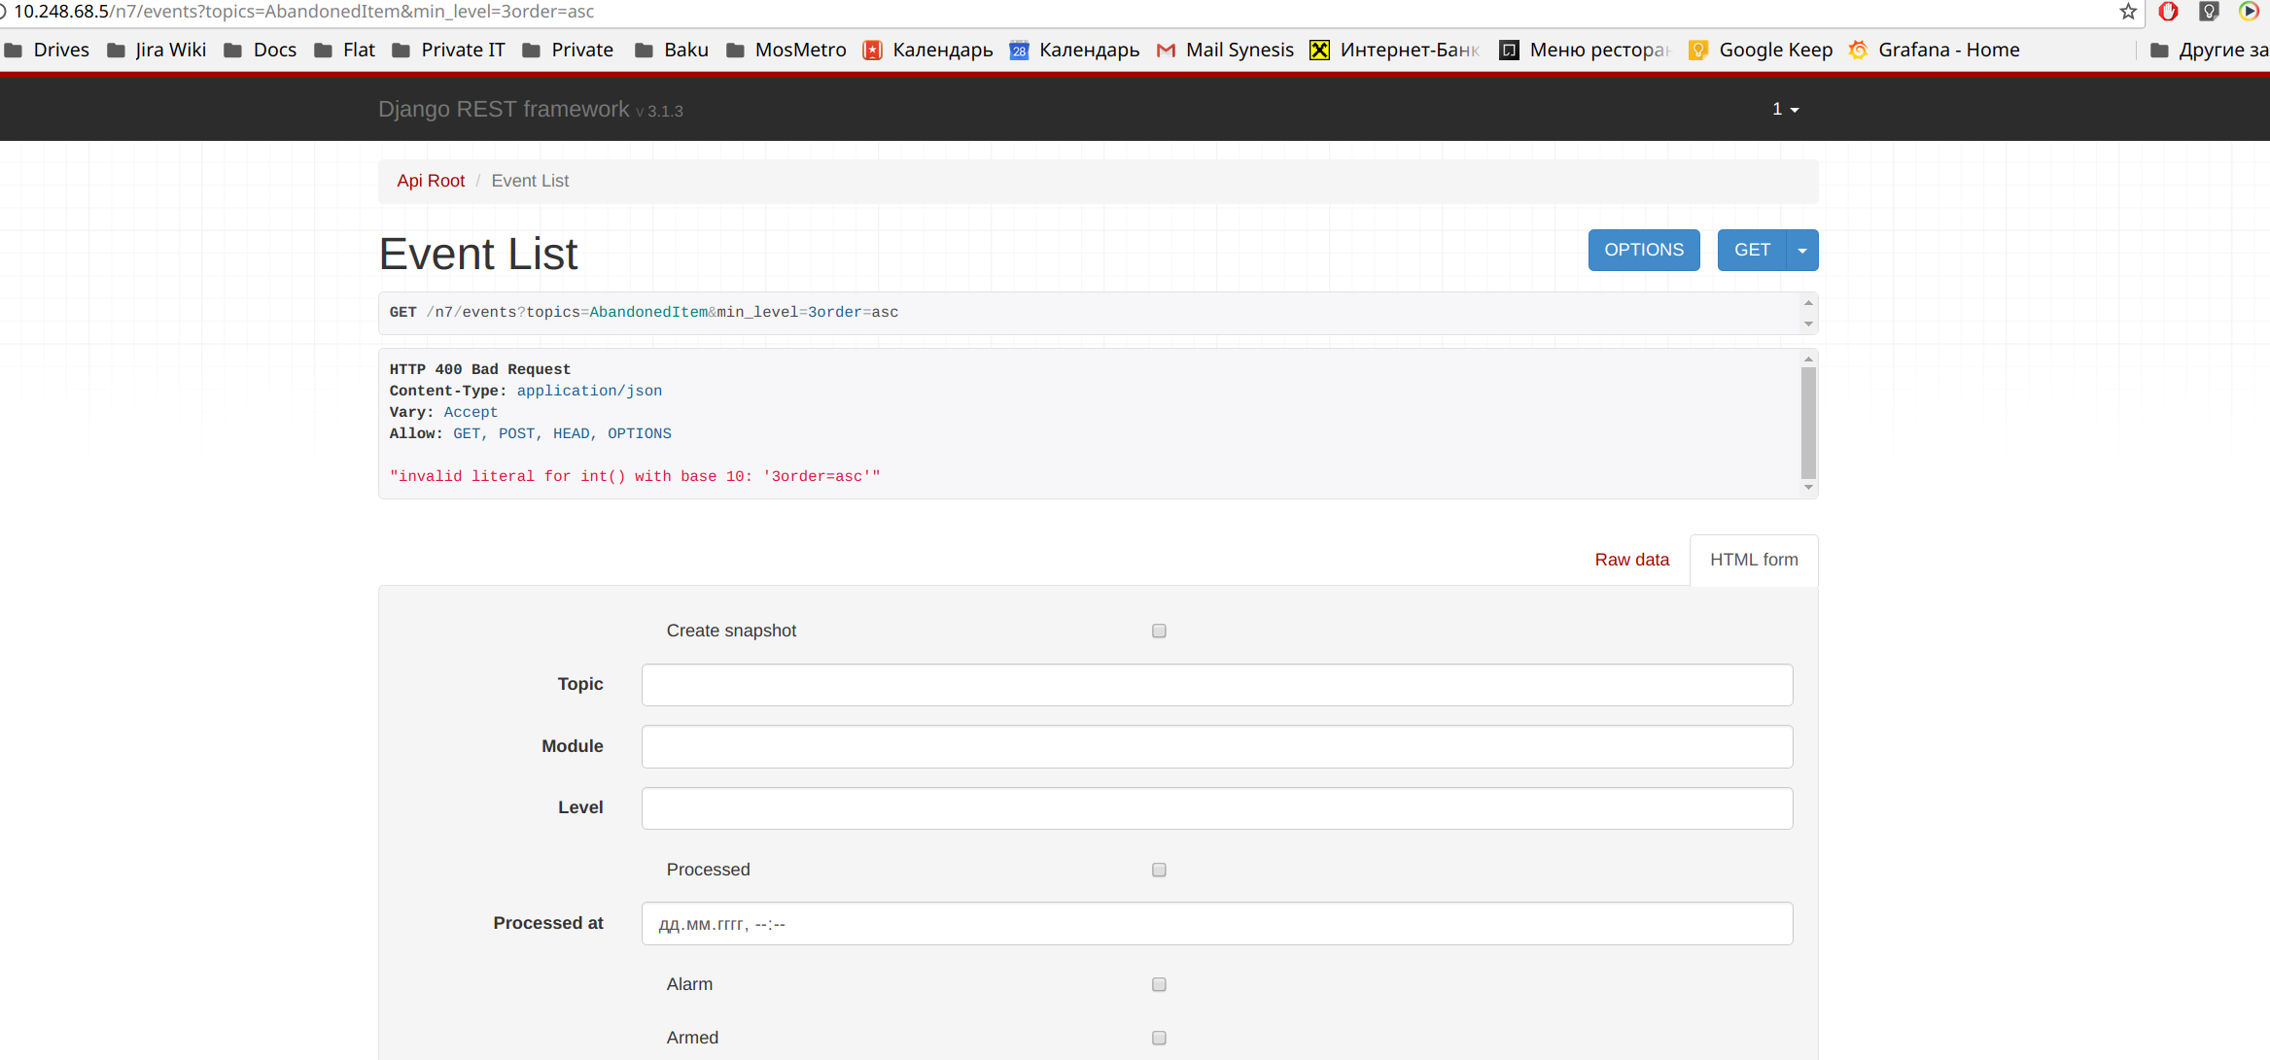Click the response panel scrollbar thumb
Viewport: 2270px width, 1060px height.
pyautogui.click(x=1808, y=423)
